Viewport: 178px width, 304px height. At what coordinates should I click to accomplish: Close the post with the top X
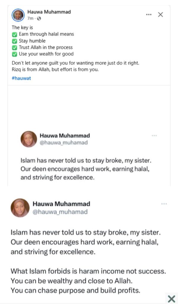click(x=160, y=15)
